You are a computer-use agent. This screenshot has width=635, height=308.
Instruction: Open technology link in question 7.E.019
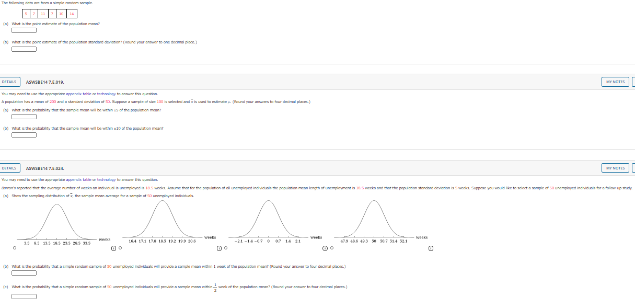click(x=107, y=93)
